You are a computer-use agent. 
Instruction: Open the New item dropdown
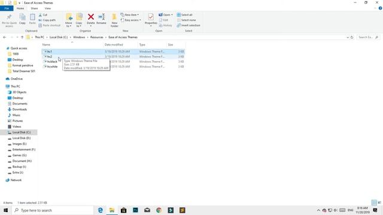pyautogui.click(x=130, y=15)
